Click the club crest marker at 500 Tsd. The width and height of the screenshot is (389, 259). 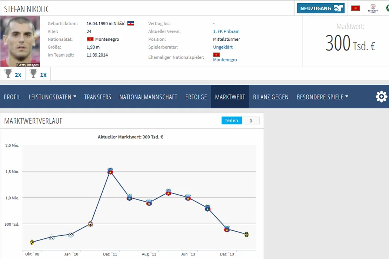click(x=90, y=224)
